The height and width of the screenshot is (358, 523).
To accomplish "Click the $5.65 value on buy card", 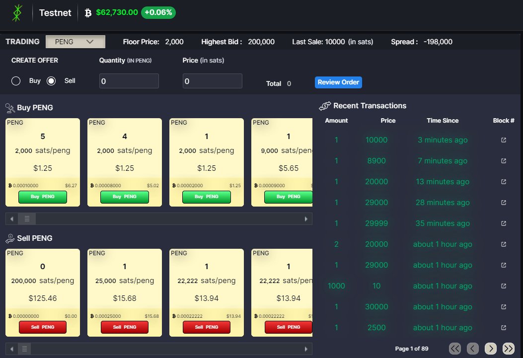I will [x=289, y=168].
